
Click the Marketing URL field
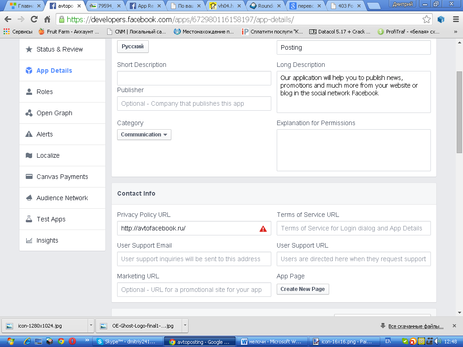[194, 290]
